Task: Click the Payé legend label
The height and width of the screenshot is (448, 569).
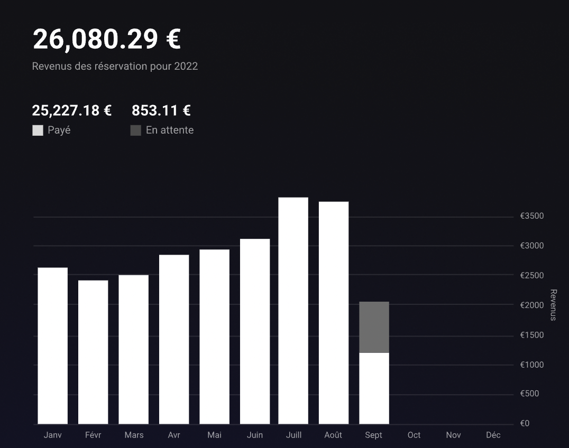Action: [x=59, y=130]
